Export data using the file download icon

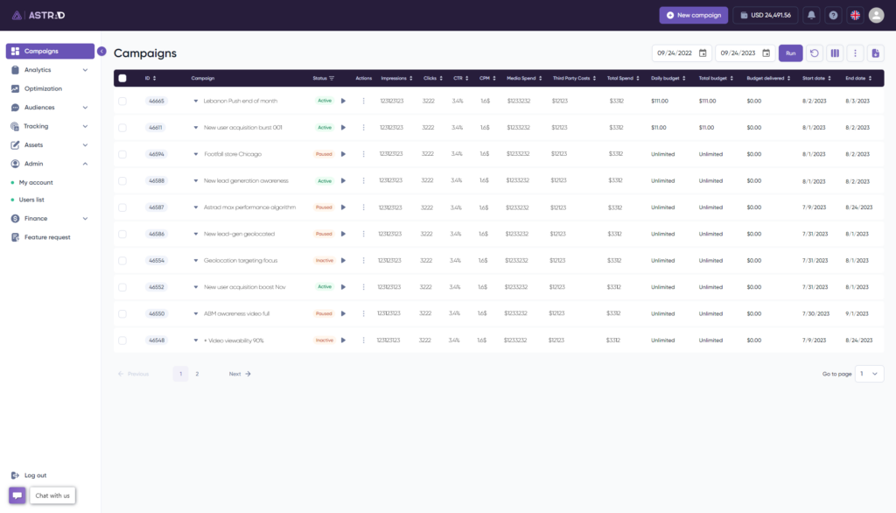(876, 53)
